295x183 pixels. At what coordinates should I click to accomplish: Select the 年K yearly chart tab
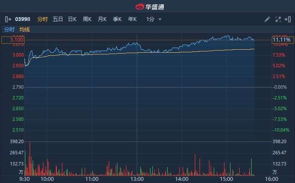point(132,19)
